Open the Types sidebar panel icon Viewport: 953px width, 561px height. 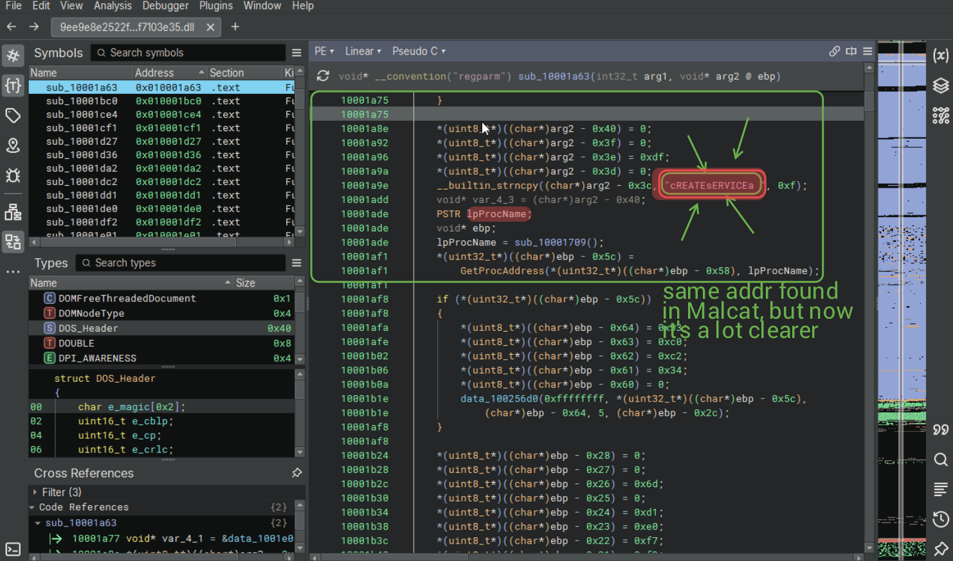tap(13, 85)
